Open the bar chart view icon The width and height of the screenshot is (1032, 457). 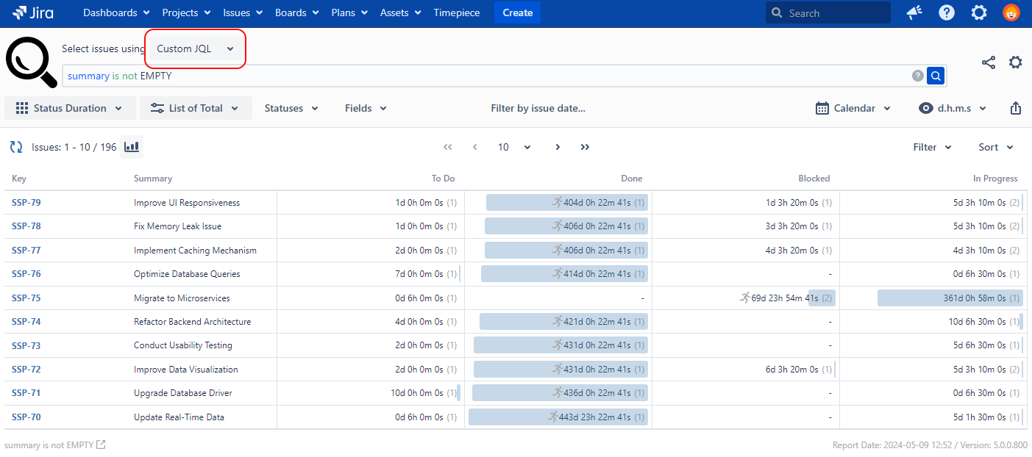pos(132,147)
